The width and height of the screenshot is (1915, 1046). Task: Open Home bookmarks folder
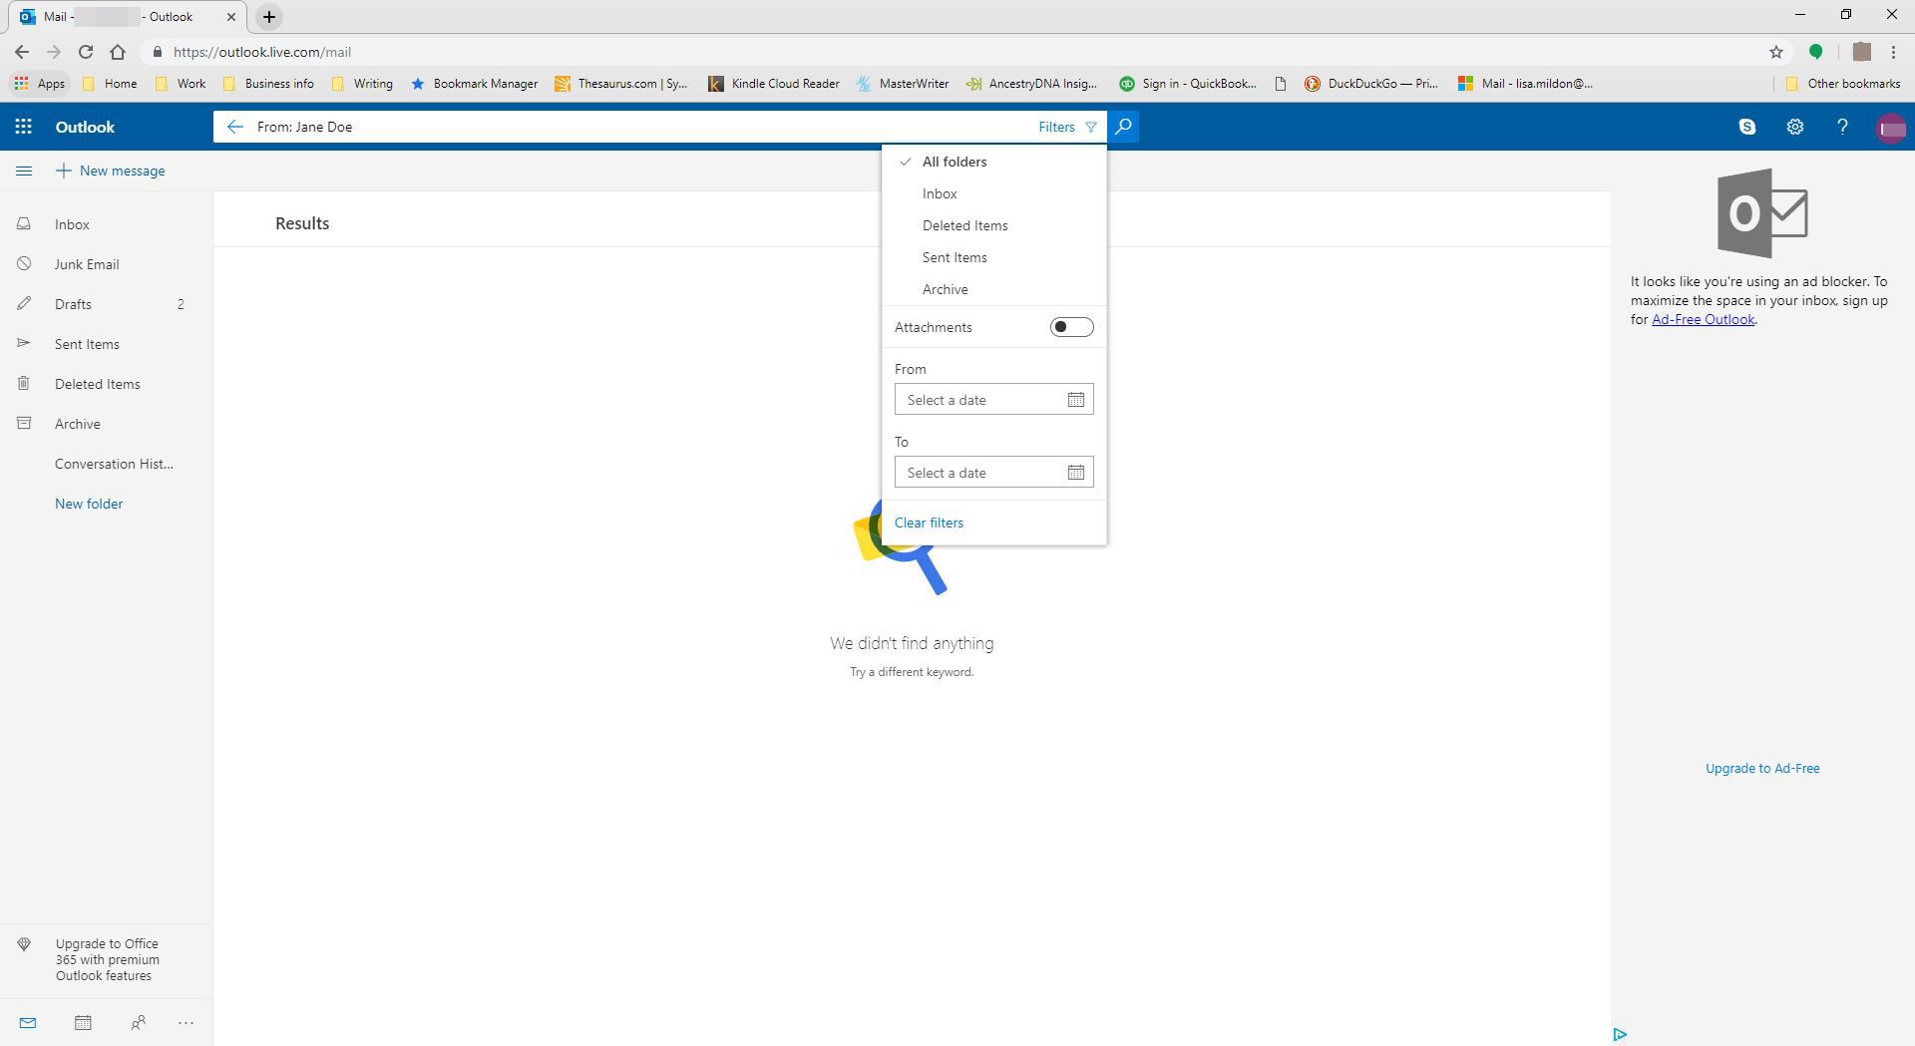110,84
